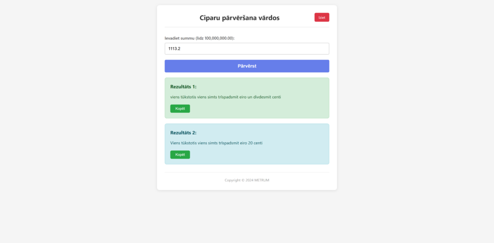Image resolution: width=494 pixels, height=243 pixels.
Task: Click the 'Rezultāts 1:' heading
Action: [183, 87]
